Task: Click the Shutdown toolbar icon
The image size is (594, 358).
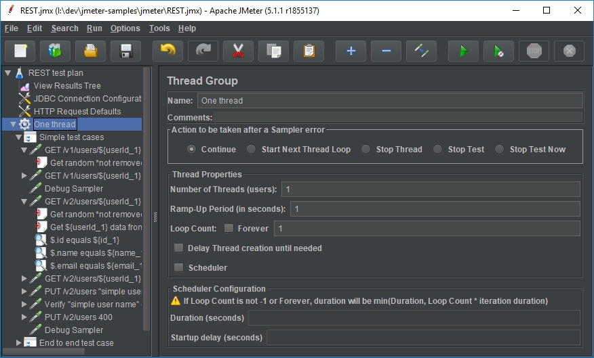Action: [x=569, y=51]
